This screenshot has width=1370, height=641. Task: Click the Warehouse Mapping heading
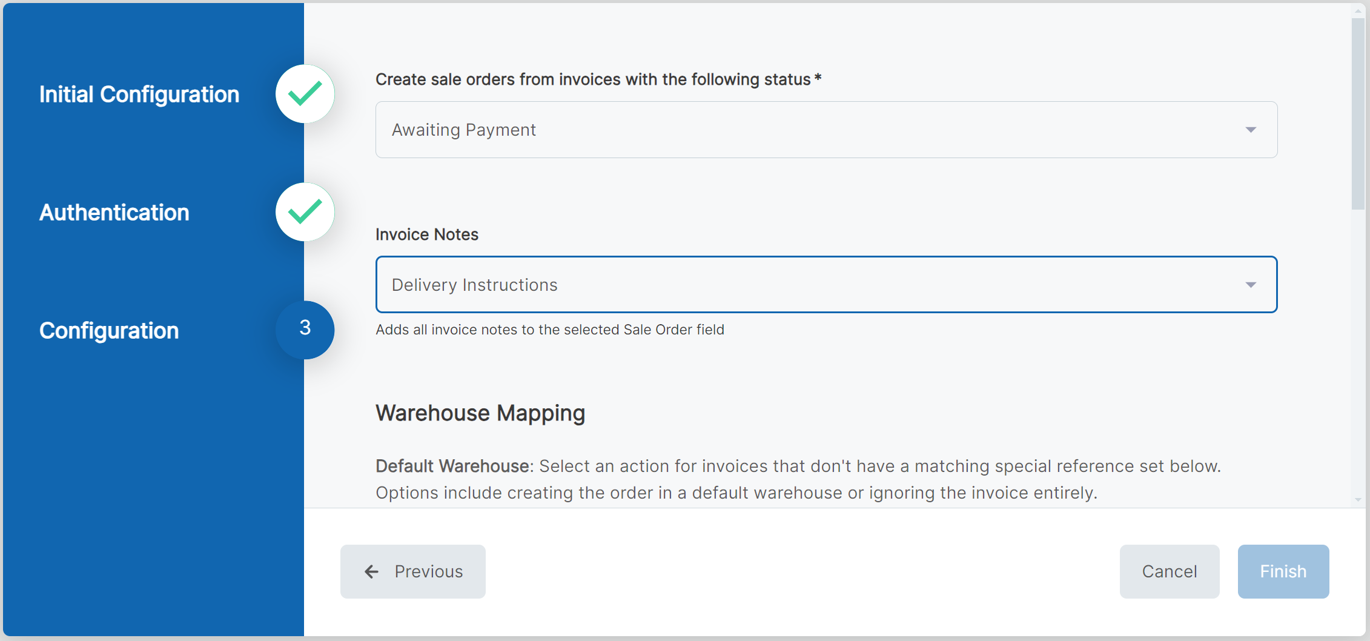coord(480,413)
